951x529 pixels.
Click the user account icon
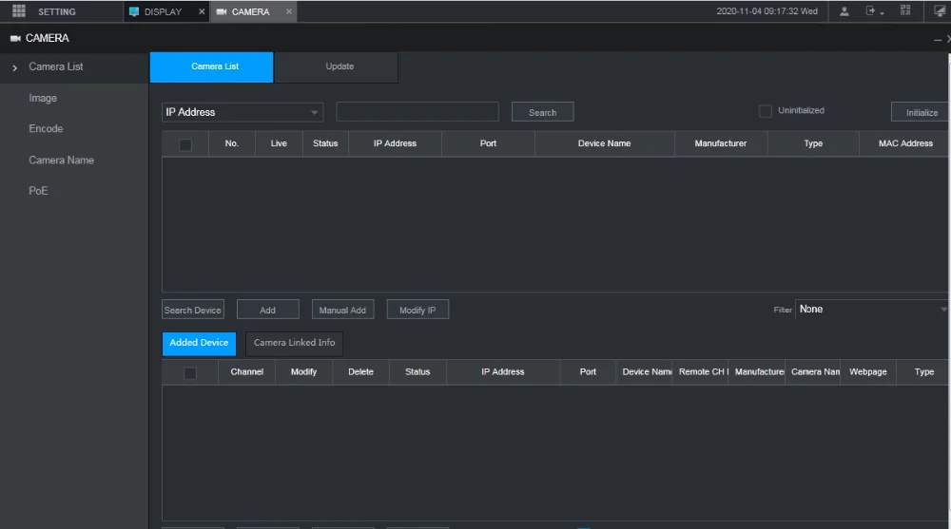click(x=844, y=11)
